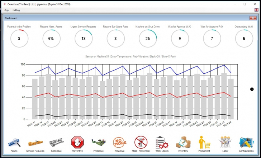
Task: Click the Wait for Approve W/O gauge showing 9
Action: coord(180,39)
